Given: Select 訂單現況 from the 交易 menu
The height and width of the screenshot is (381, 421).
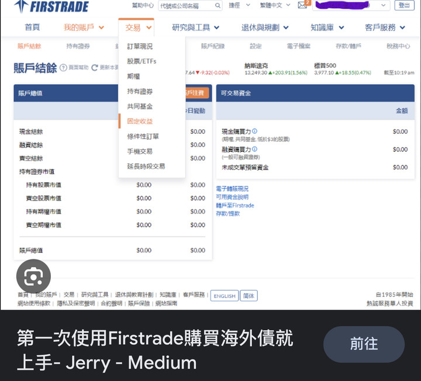Looking at the screenshot, I should point(140,46).
